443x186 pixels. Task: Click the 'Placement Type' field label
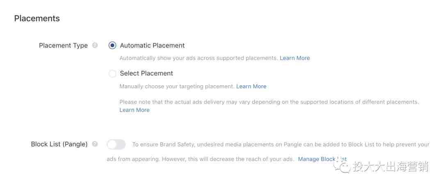coord(63,45)
